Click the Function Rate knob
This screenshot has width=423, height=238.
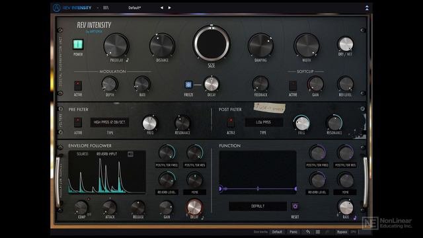[x=346, y=207]
